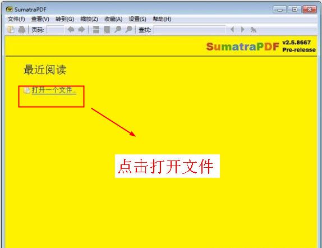Go to next page arrow icon
The image size is (322, 248).
pos(81,30)
